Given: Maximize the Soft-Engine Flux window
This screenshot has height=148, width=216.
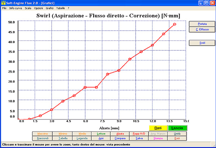Looking at the screenshot, I should [x=207, y=3].
